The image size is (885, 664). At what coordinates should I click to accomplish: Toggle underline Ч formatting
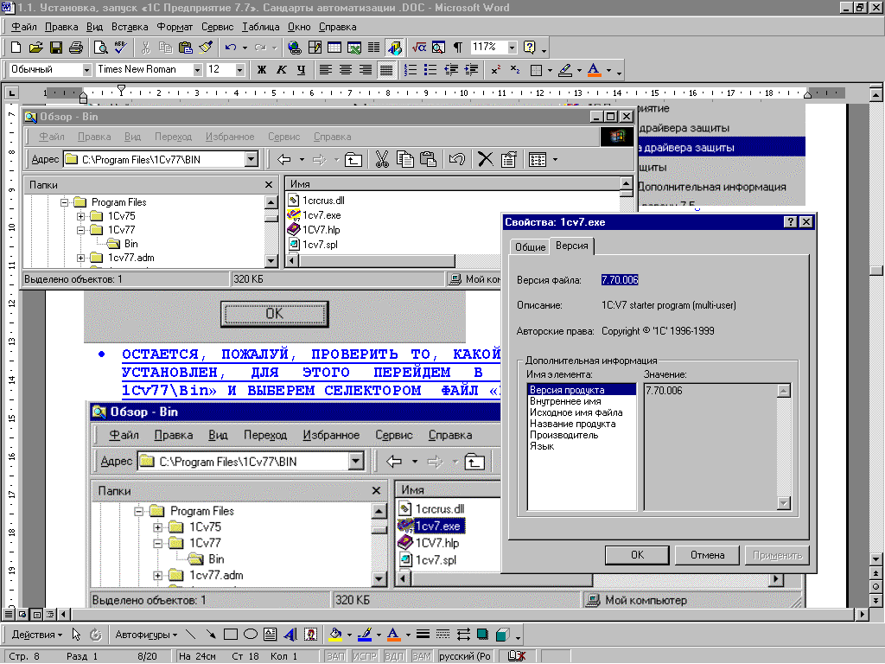[x=301, y=69]
